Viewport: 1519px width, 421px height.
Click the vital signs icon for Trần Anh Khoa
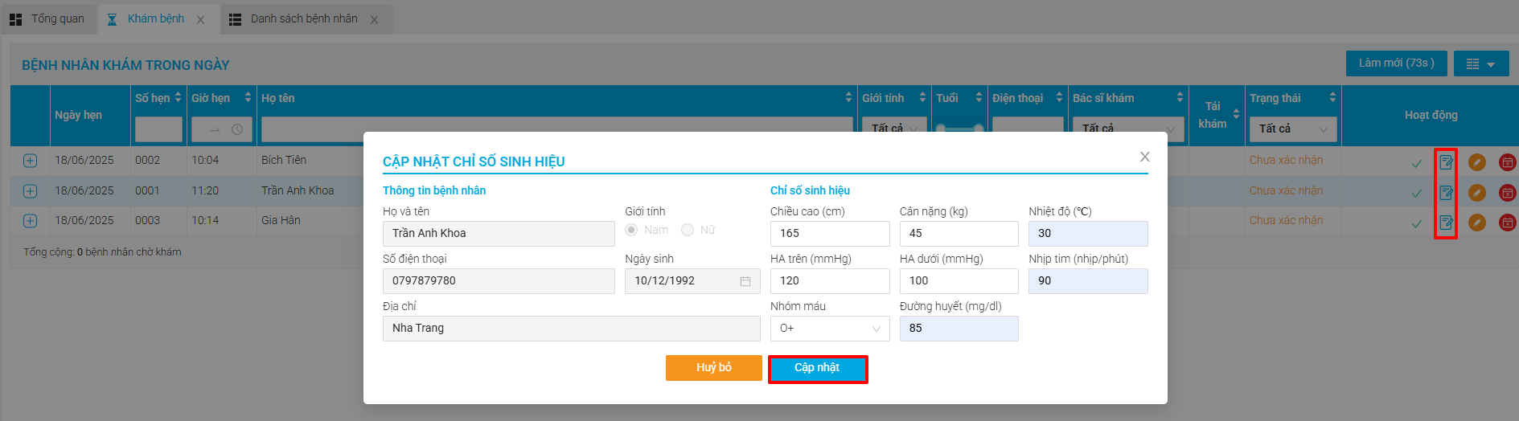point(1446,193)
